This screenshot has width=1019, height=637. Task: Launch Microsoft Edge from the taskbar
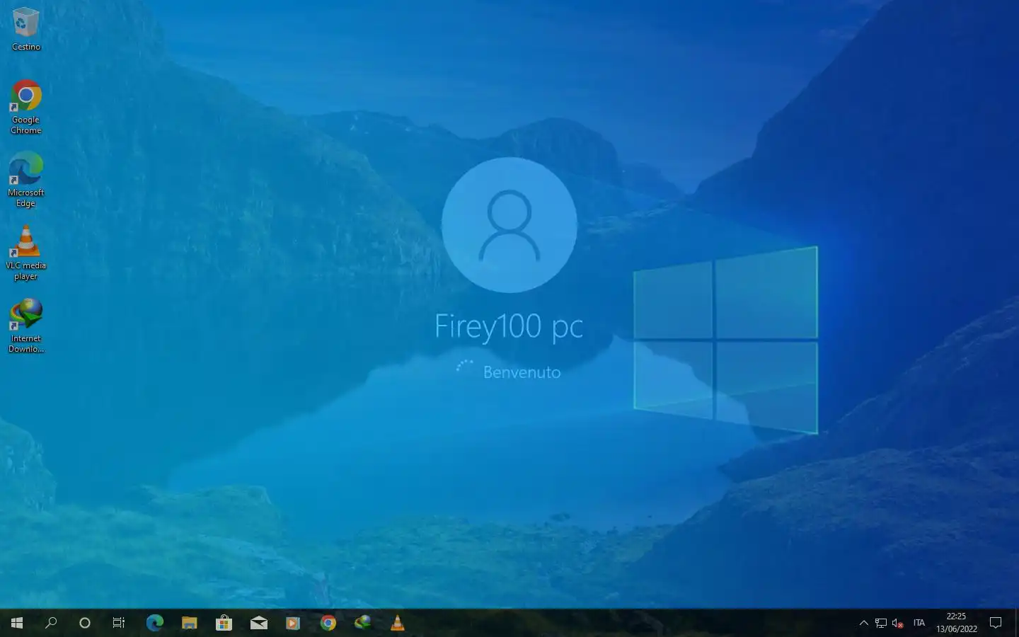[154, 623]
